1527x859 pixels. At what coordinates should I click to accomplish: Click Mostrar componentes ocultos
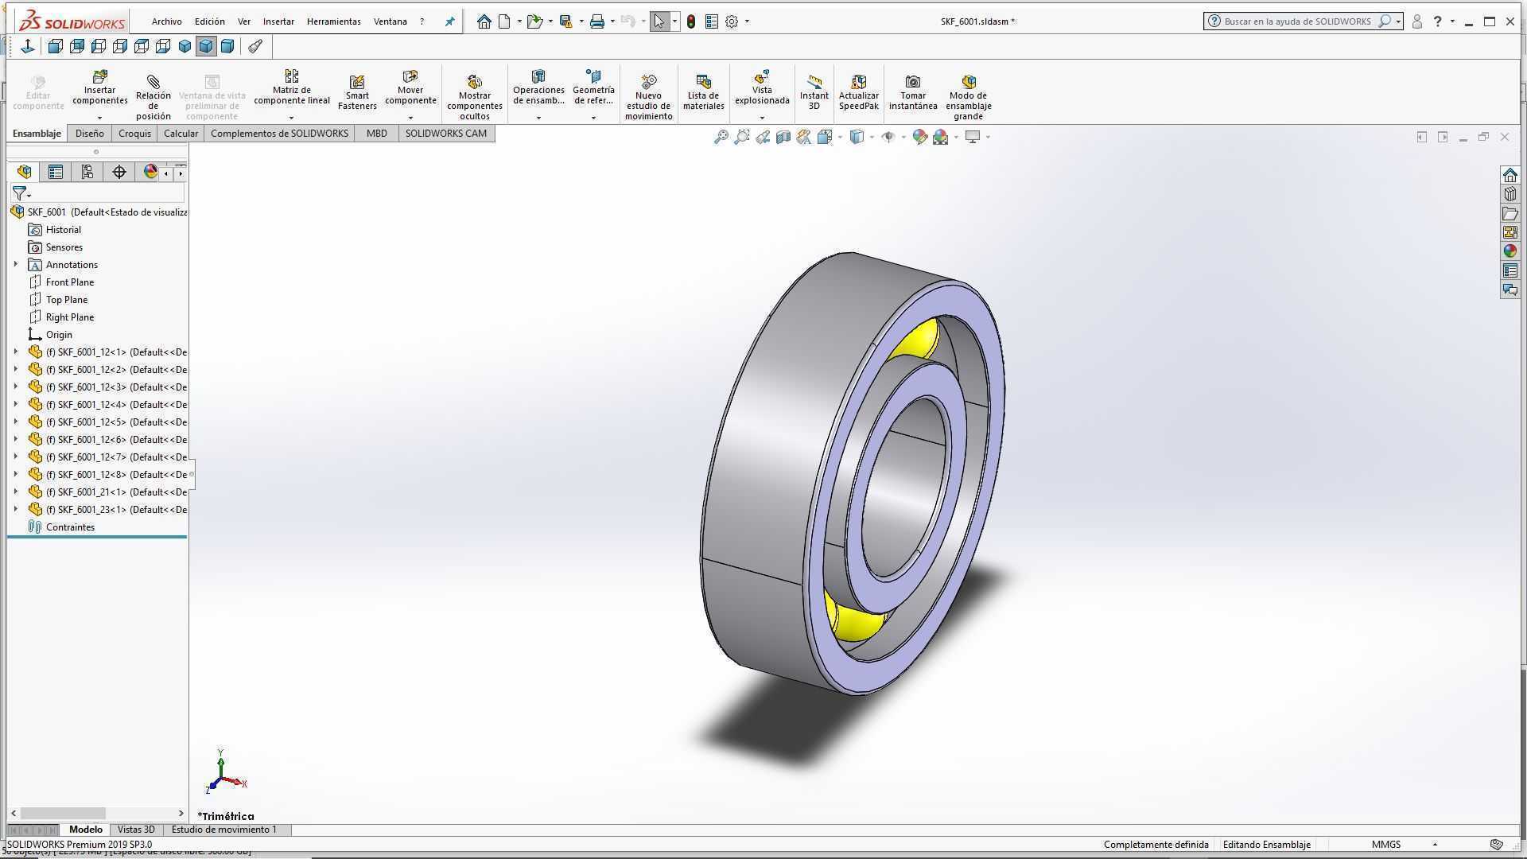tap(474, 96)
